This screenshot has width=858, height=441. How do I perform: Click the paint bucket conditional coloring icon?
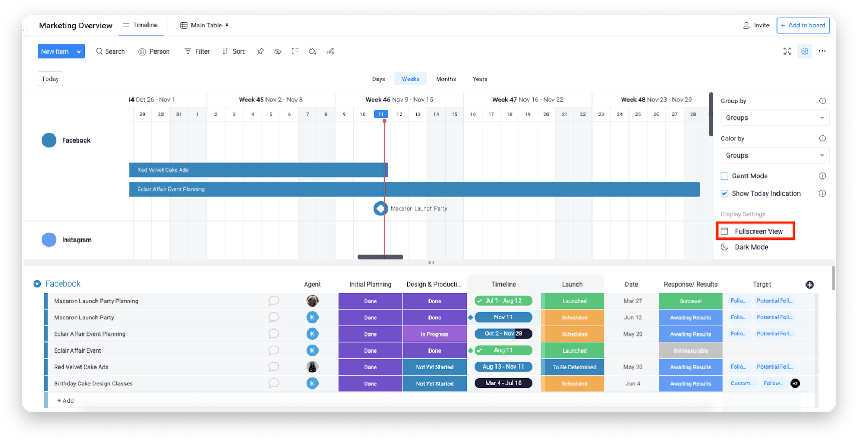(313, 51)
